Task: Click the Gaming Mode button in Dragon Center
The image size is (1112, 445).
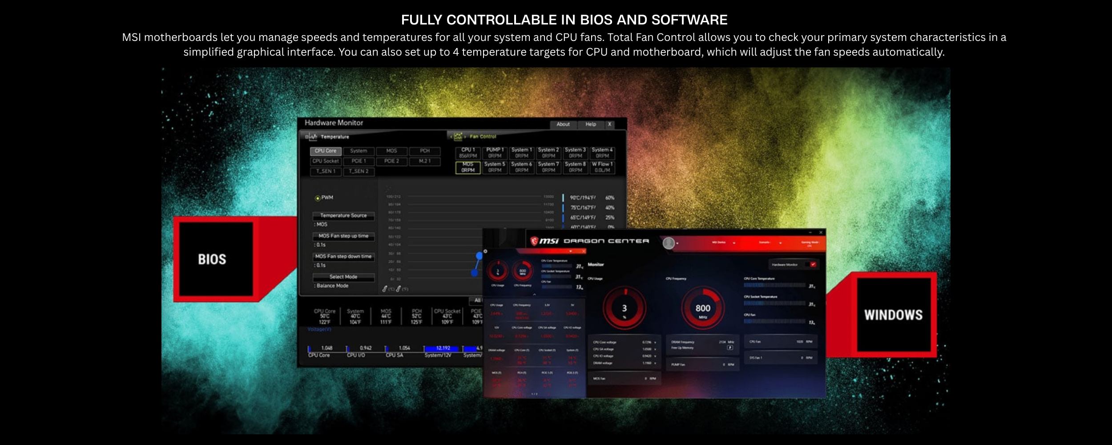Action: tap(810, 243)
